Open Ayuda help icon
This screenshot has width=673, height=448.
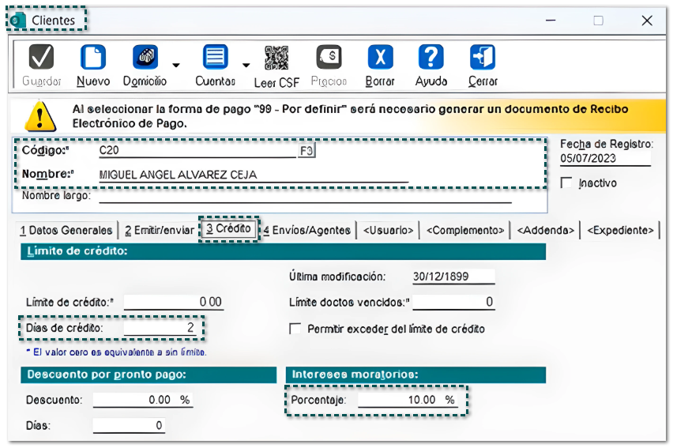tap(431, 57)
